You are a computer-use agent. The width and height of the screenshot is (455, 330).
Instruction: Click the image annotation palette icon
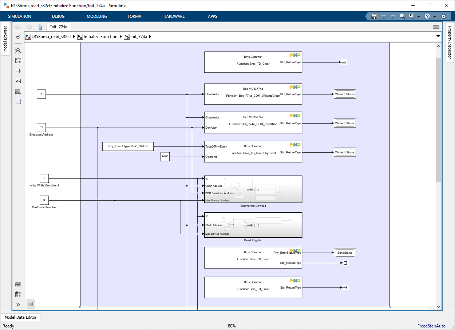18,91
